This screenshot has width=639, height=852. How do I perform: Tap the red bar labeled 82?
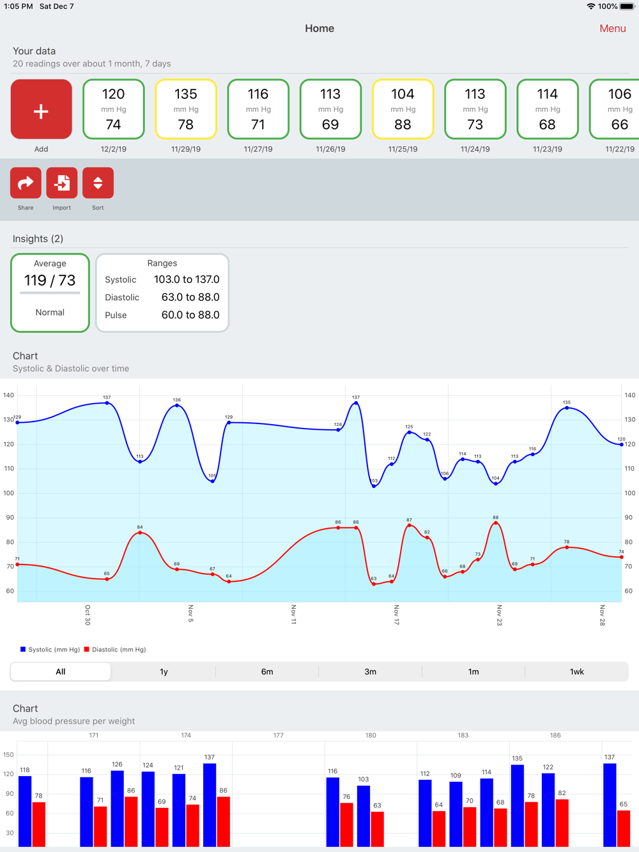click(x=562, y=823)
